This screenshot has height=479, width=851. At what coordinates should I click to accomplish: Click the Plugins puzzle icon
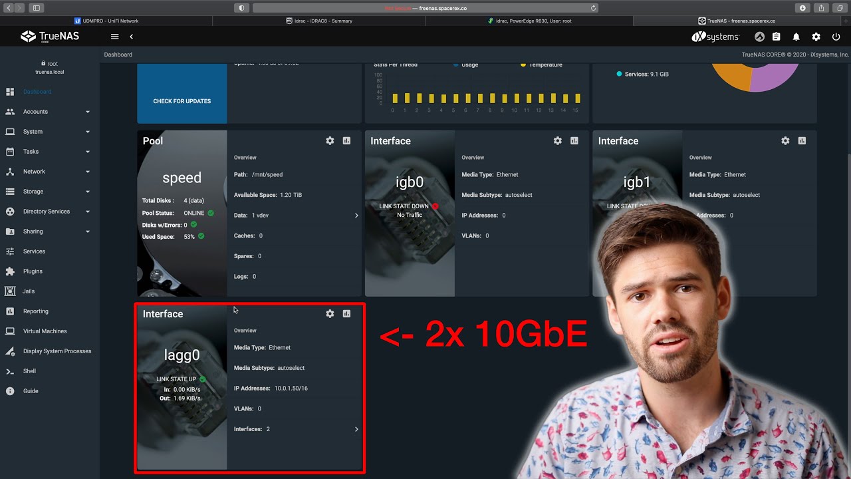coord(10,271)
